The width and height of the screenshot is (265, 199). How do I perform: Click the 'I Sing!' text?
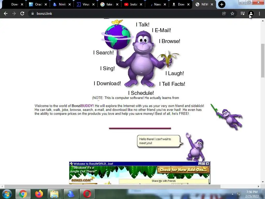107,68
